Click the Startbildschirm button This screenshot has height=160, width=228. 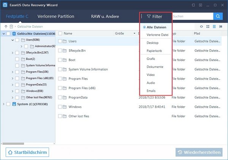pos(27,152)
